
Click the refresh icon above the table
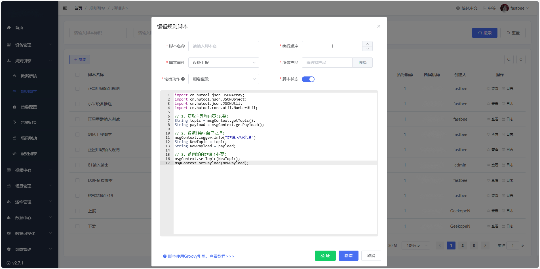click(x=521, y=59)
